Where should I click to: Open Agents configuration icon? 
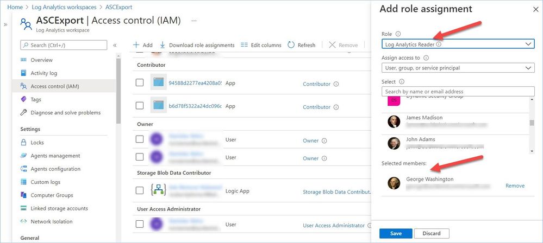click(23, 169)
